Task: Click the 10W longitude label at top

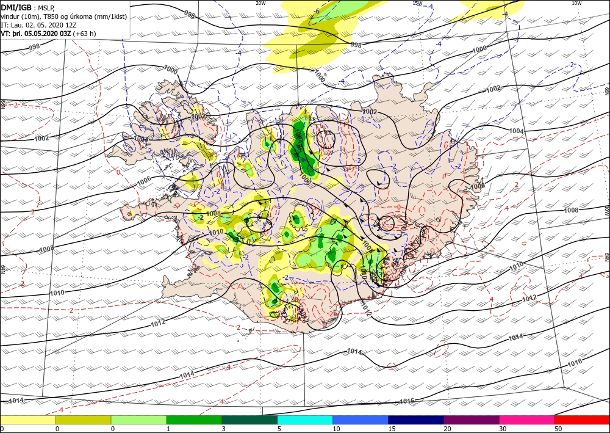Action: point(576,3)
